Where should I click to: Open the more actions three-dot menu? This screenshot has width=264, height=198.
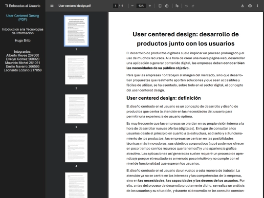257,6
